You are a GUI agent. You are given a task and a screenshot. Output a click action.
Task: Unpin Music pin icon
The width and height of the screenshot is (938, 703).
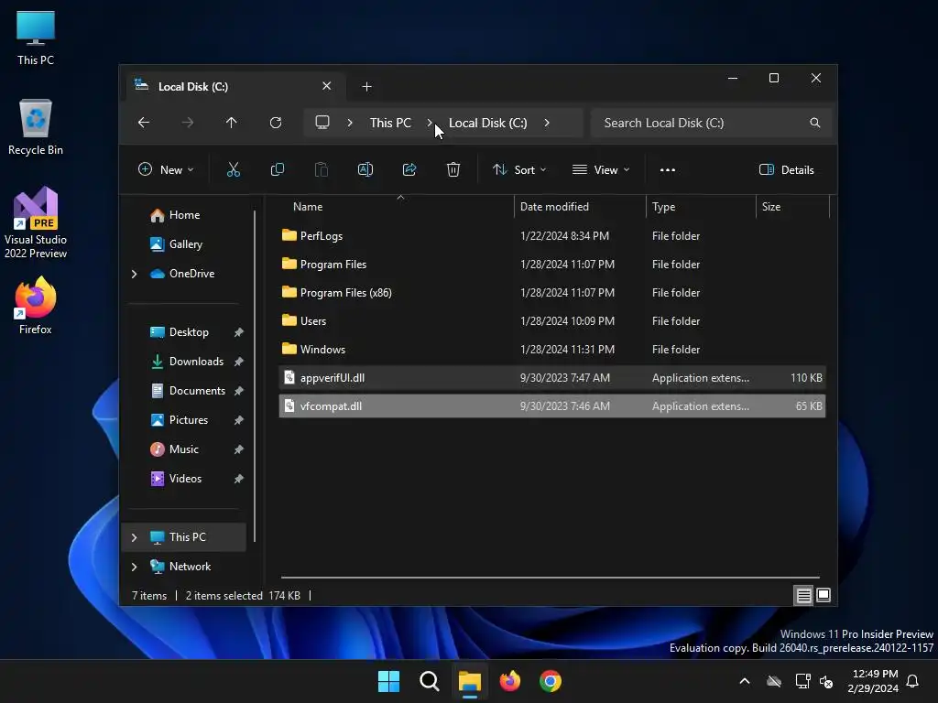coord(239,449)
